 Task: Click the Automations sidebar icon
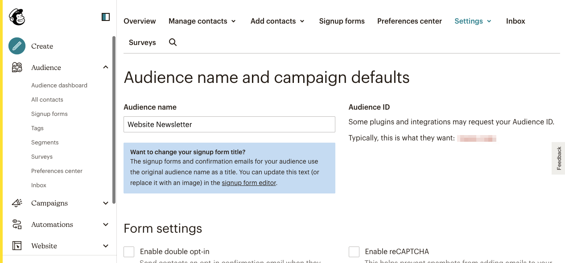(x=16, y=224)
